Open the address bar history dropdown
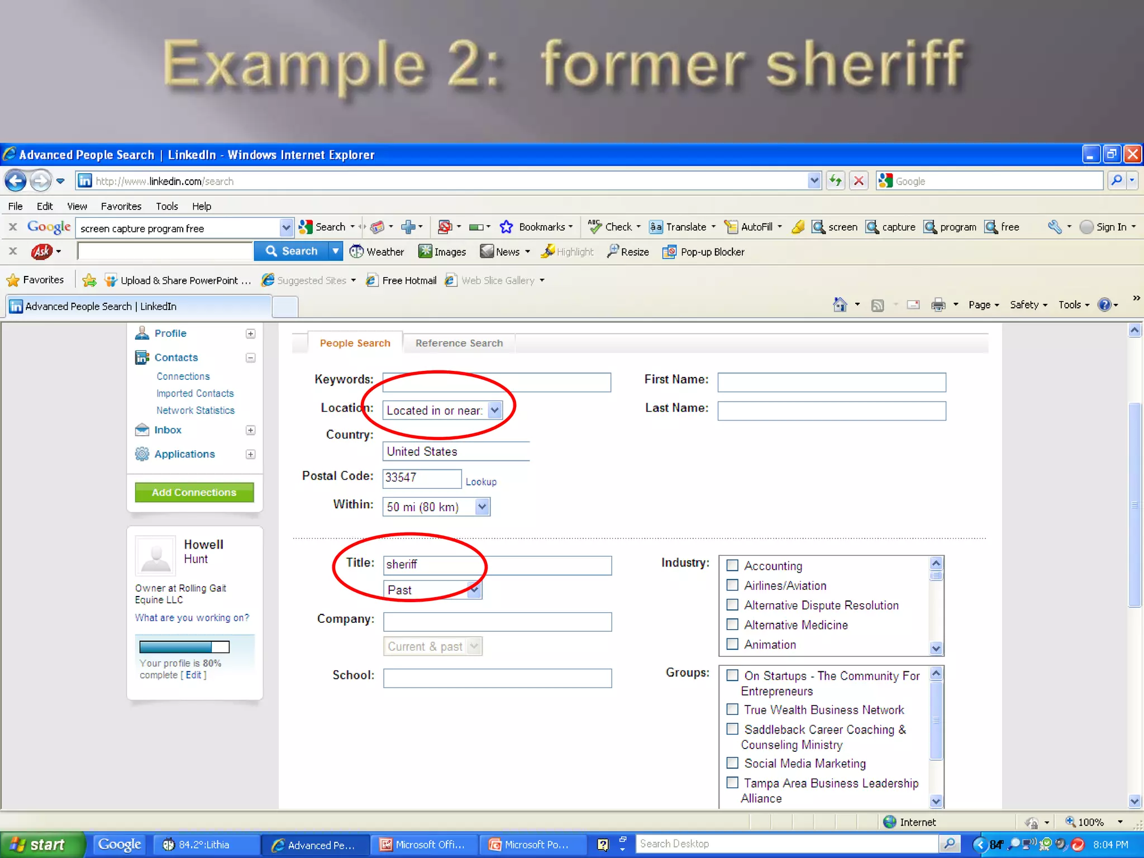 click(x=814, y=180)
